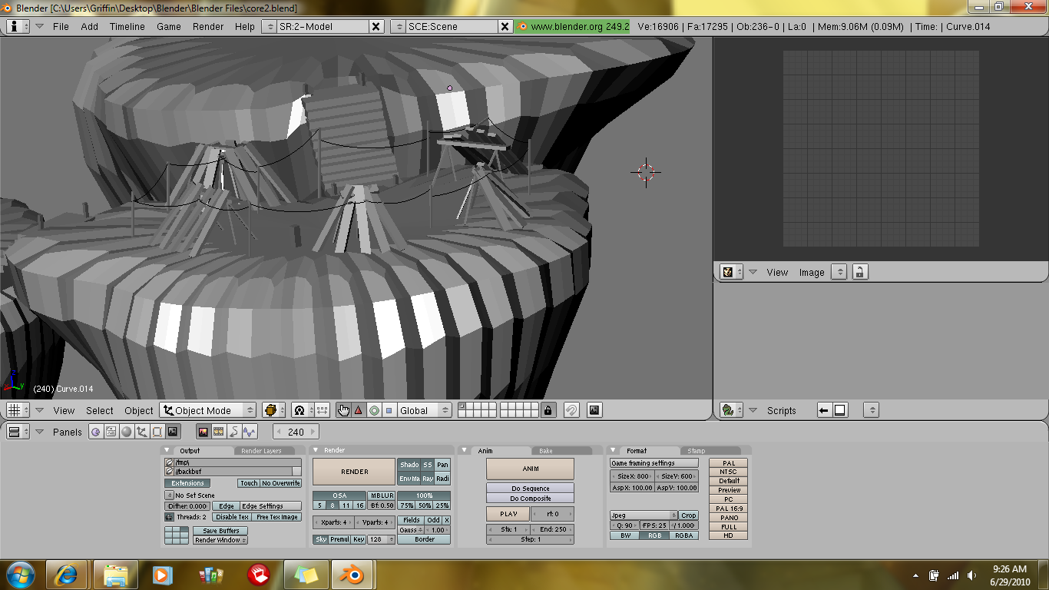Open the Timeline menu
Image resolution: width=1049 pixels, height=590 pixels.
127,26
